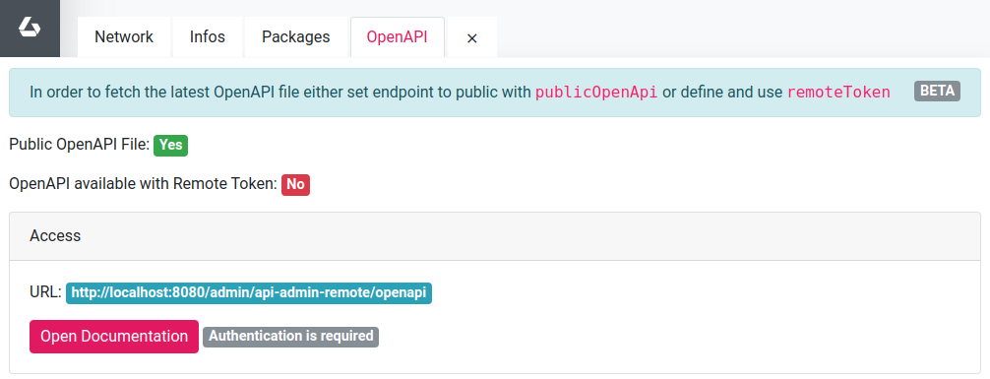The width and height of the screenshot is (990, 379).
Task: Click the BETA badge
Action: coord(937,91)
